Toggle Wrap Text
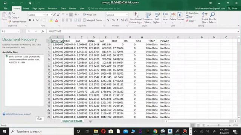Viewport: 241px width, 135px height. pos(90,15)
